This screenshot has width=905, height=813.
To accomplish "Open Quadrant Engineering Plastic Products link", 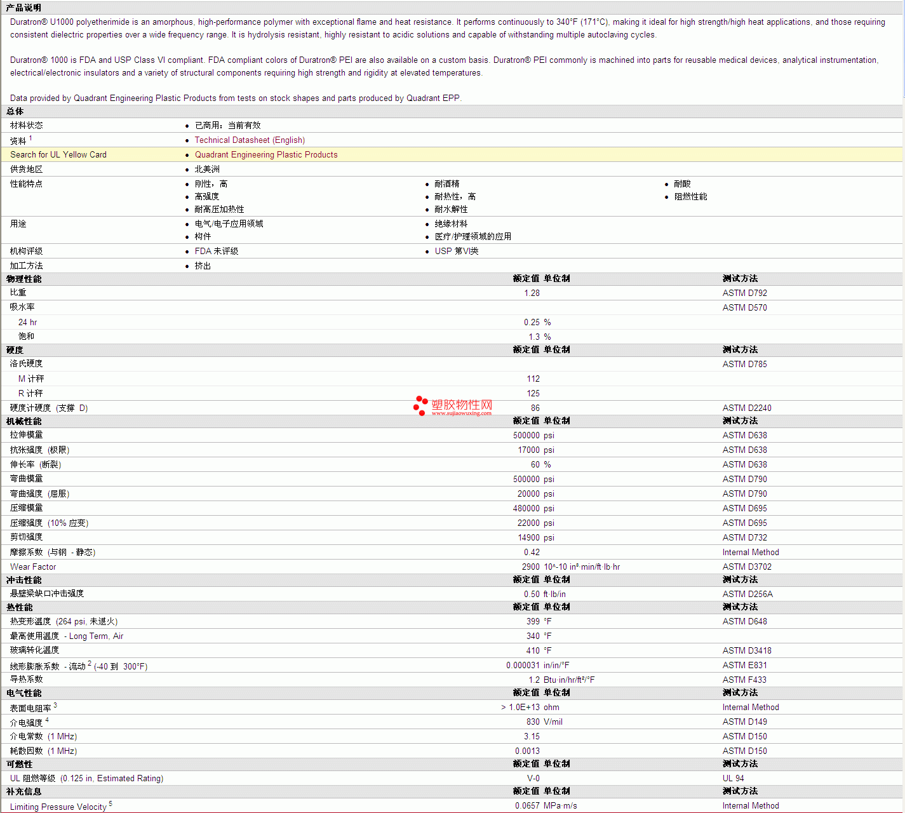I will (x=266, y=155).
